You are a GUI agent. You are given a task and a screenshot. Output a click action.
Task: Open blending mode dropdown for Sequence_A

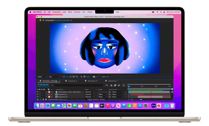[90, 94]
